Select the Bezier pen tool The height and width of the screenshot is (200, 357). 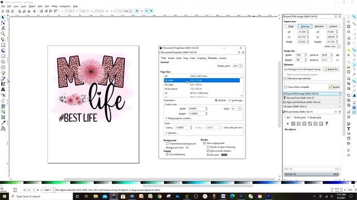(3, 78)
